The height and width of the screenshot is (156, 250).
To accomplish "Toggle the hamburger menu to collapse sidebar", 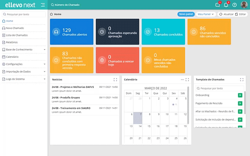I will pyautogui.click(x=43, y=5).
